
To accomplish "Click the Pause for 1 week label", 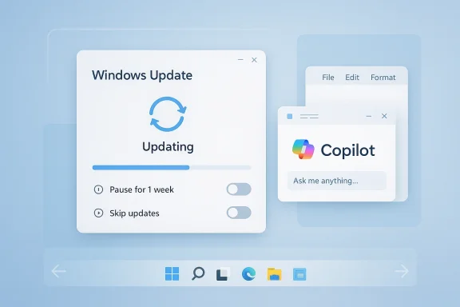I will [141, 189].
